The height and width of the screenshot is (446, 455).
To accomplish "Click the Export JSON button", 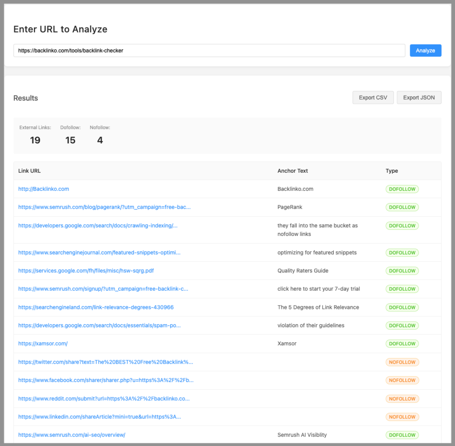I will pos(419,97).
